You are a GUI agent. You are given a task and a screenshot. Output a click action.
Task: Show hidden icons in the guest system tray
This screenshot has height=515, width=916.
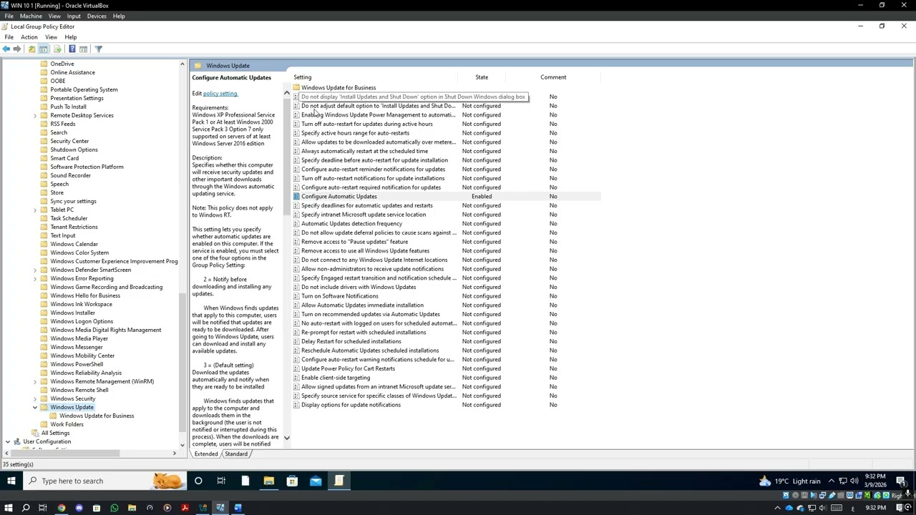[832, 481]
